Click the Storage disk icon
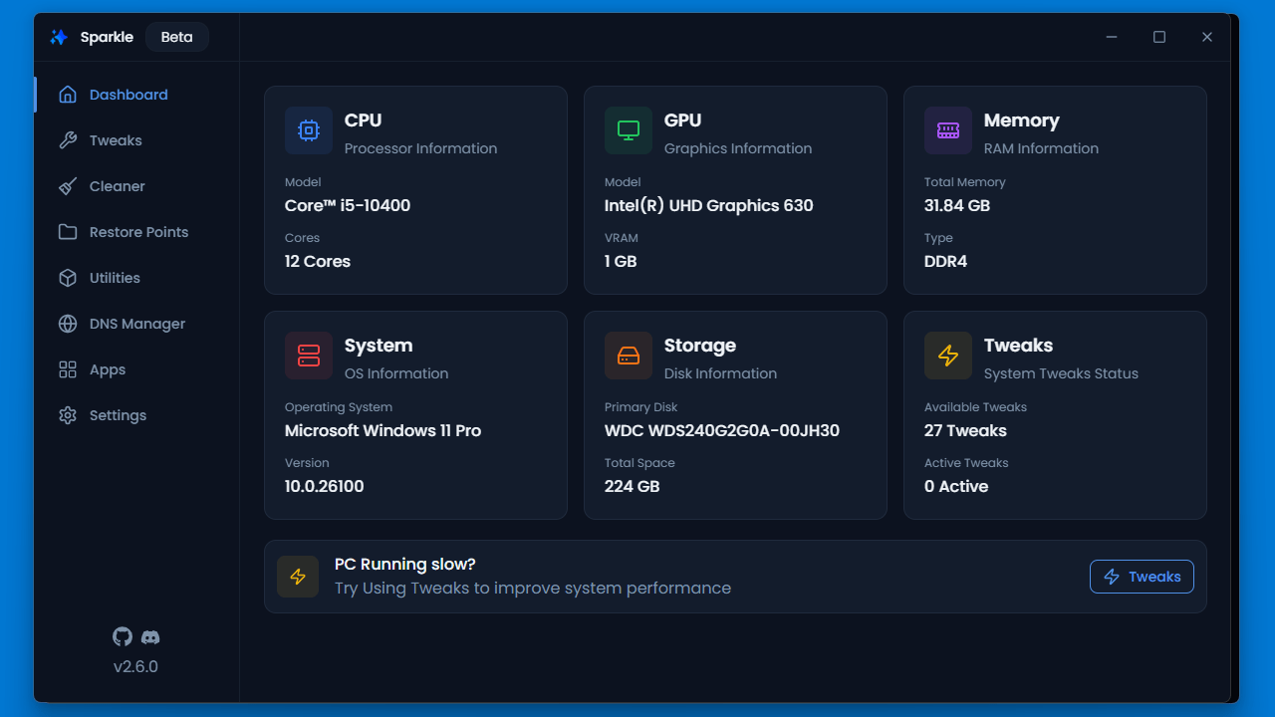 [x=629, y=356]
